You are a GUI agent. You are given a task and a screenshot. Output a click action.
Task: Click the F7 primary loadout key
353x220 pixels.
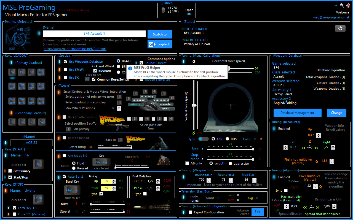(22, 72)
